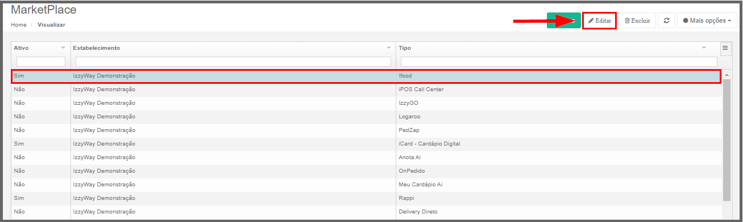The image size is (743, 222).
Task: Sort by the Estabelecimento column header
Action: point(97,48)
